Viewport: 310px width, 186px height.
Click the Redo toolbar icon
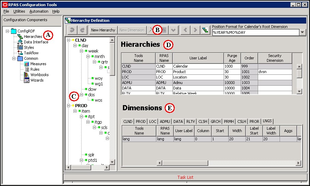82,30
